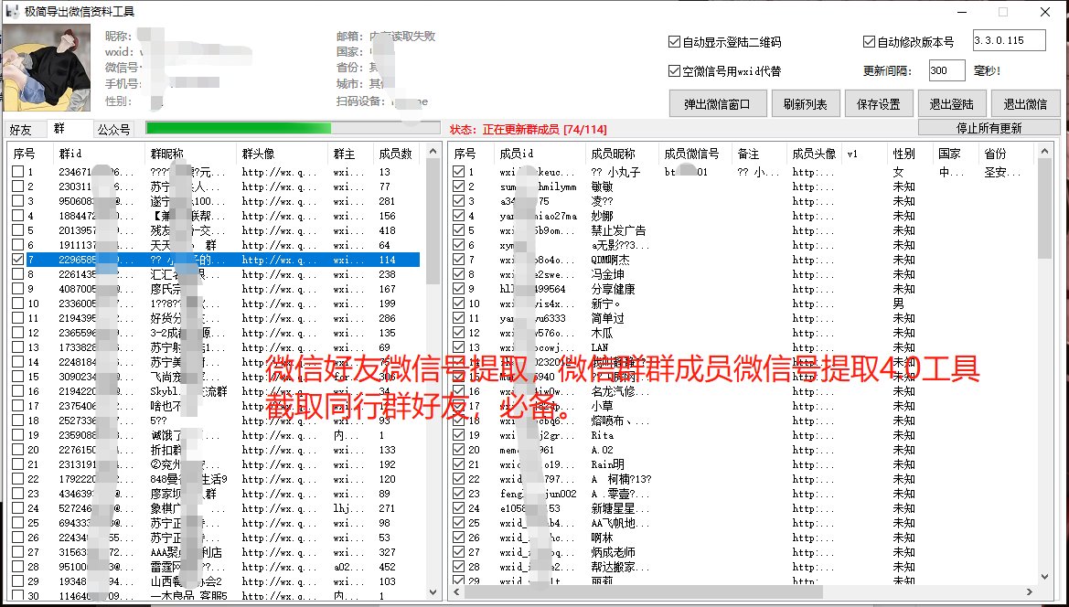Viewport: 1069px width, 607px height.
Task: Select member row 敏敏
Action: click(x=743, y=186)
